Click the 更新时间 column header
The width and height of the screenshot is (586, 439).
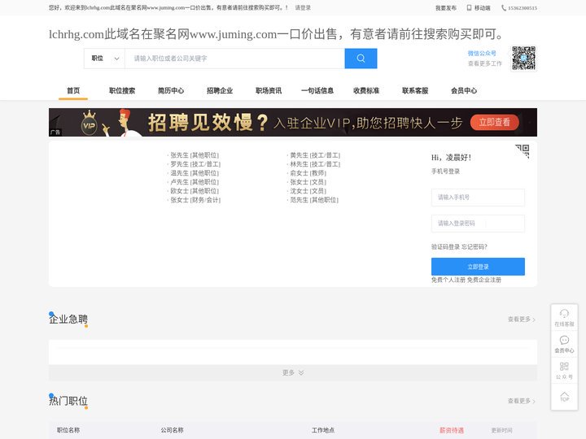501,430
